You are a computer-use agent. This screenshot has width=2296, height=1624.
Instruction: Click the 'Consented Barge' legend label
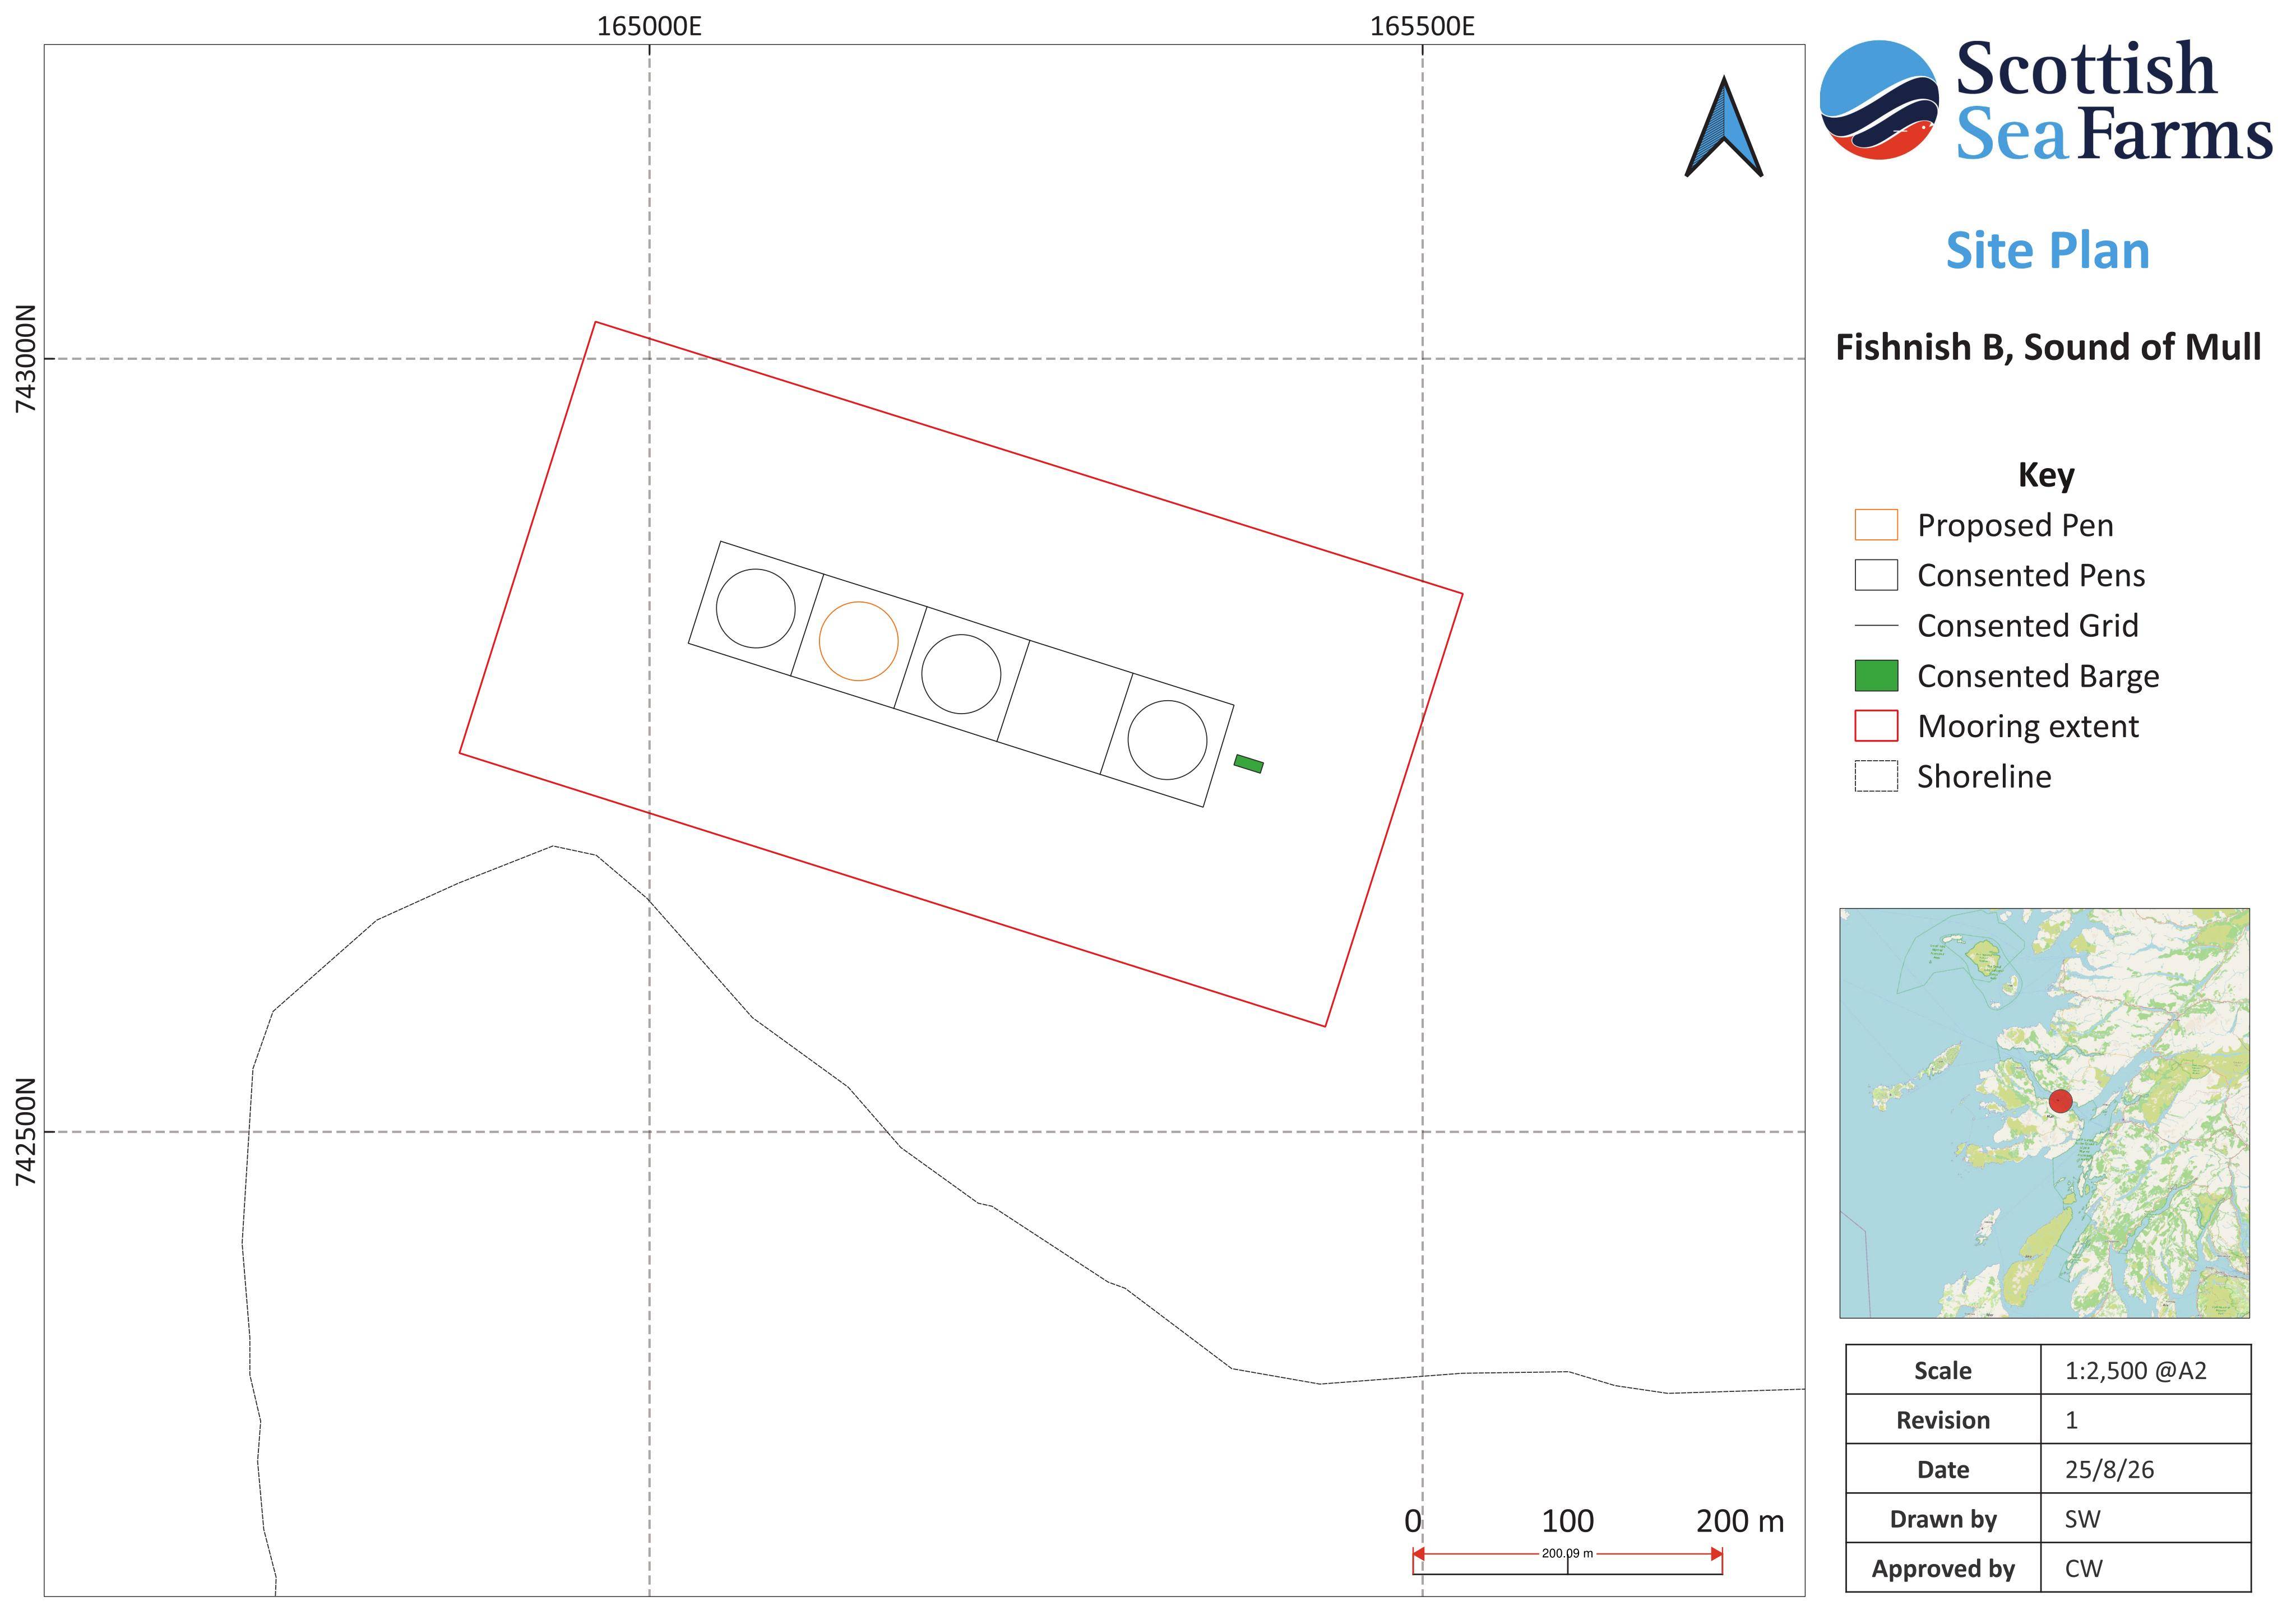click(2038, 676)
